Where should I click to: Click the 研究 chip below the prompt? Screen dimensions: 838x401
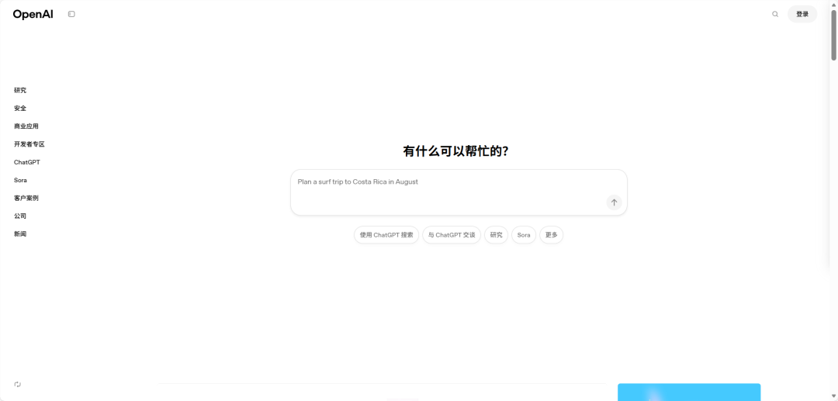click(x=496, y=235)
